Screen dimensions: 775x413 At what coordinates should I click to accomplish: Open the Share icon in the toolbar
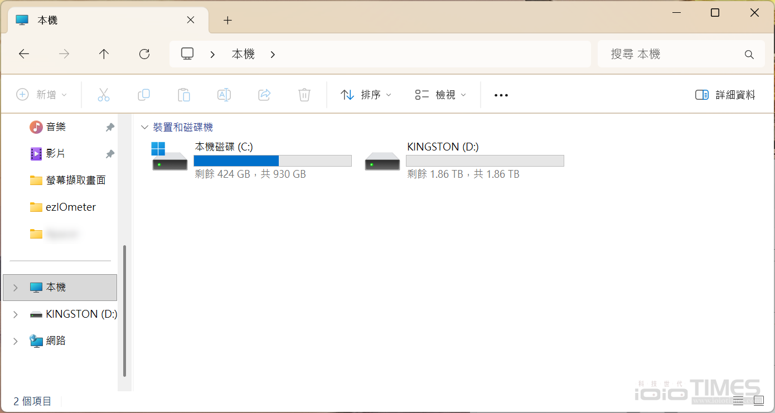pyautogui.click(x=264, y=94)
